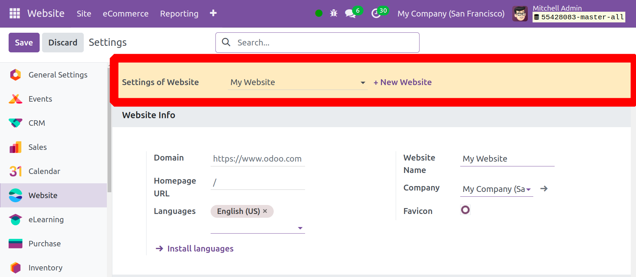The height and width of the screenshot is (277, 636).
Task: Click the Company external link arrow
Action: (544, 189)
